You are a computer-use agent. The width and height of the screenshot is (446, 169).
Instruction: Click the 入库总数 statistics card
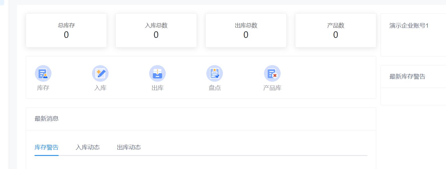click(156, 30)
